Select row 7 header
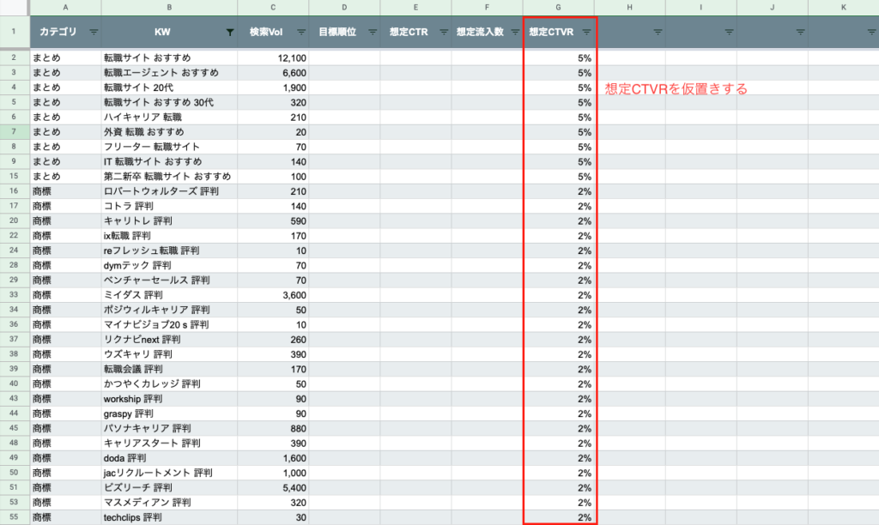Viewport: 879px width, 525px height. click(15, 131)
